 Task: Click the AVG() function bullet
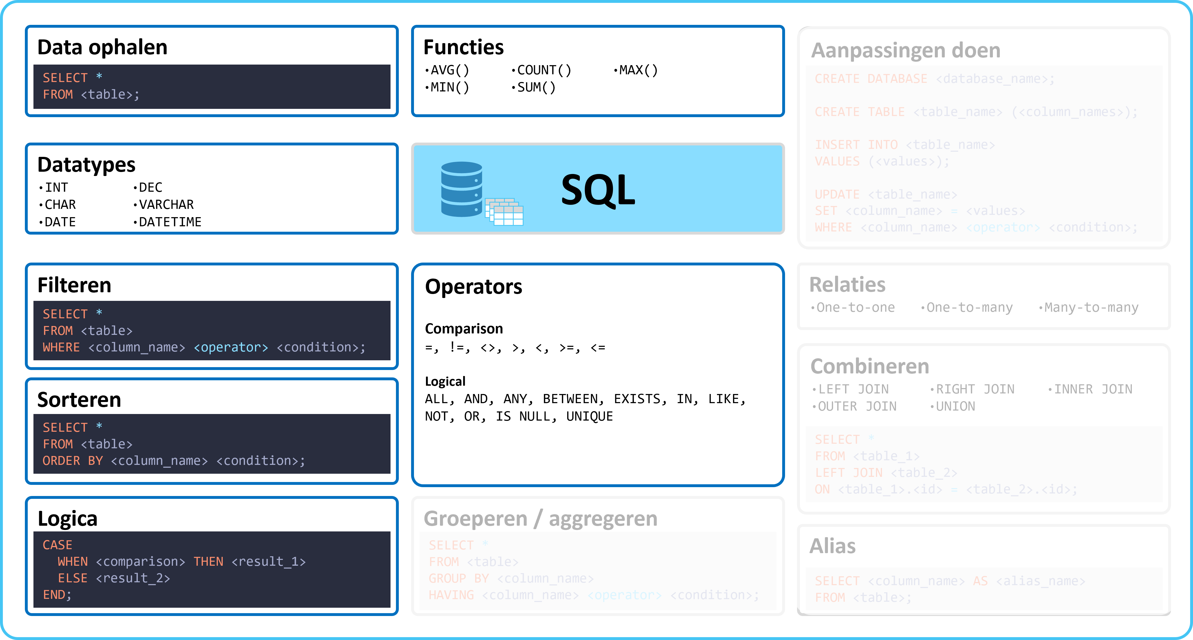point(447,70)
